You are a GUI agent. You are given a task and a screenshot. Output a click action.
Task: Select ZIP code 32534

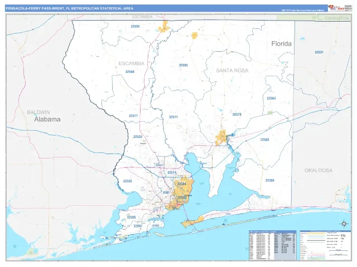pos(159,165)
